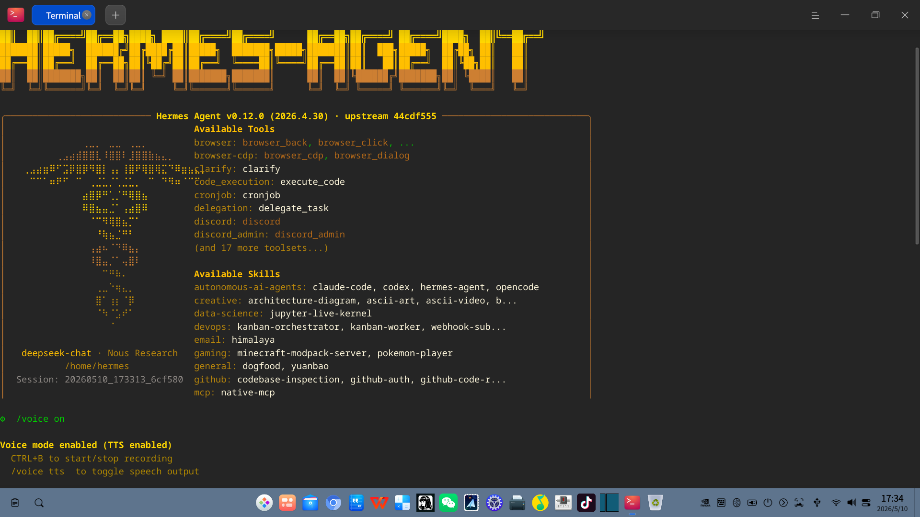Open the clipboard icon on the taskbar
920x517 pixels.
(15, 503)
